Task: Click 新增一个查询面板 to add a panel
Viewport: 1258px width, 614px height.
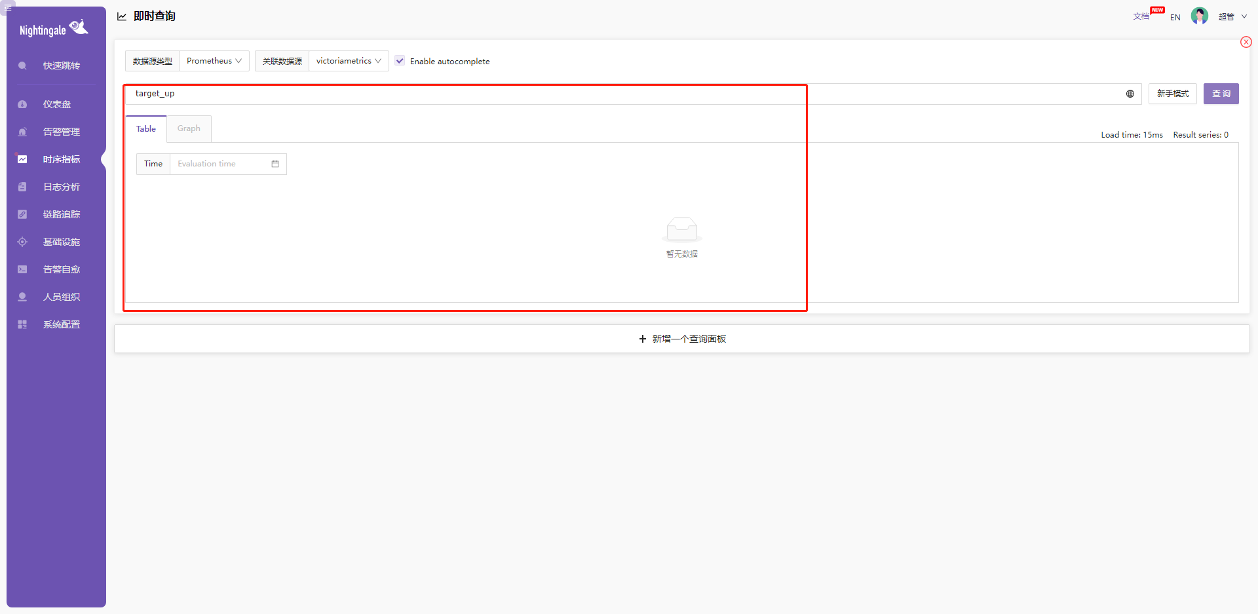Action: 681,338
